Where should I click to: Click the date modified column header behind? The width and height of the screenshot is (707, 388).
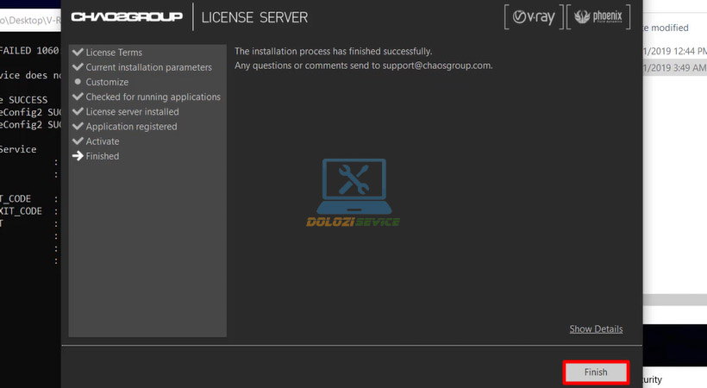[668, 28]
